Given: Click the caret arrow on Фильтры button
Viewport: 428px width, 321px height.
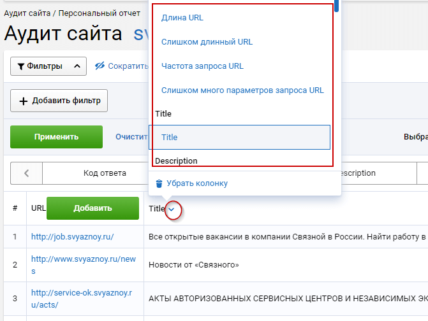Looking at the screenshot, I should 77,66.
